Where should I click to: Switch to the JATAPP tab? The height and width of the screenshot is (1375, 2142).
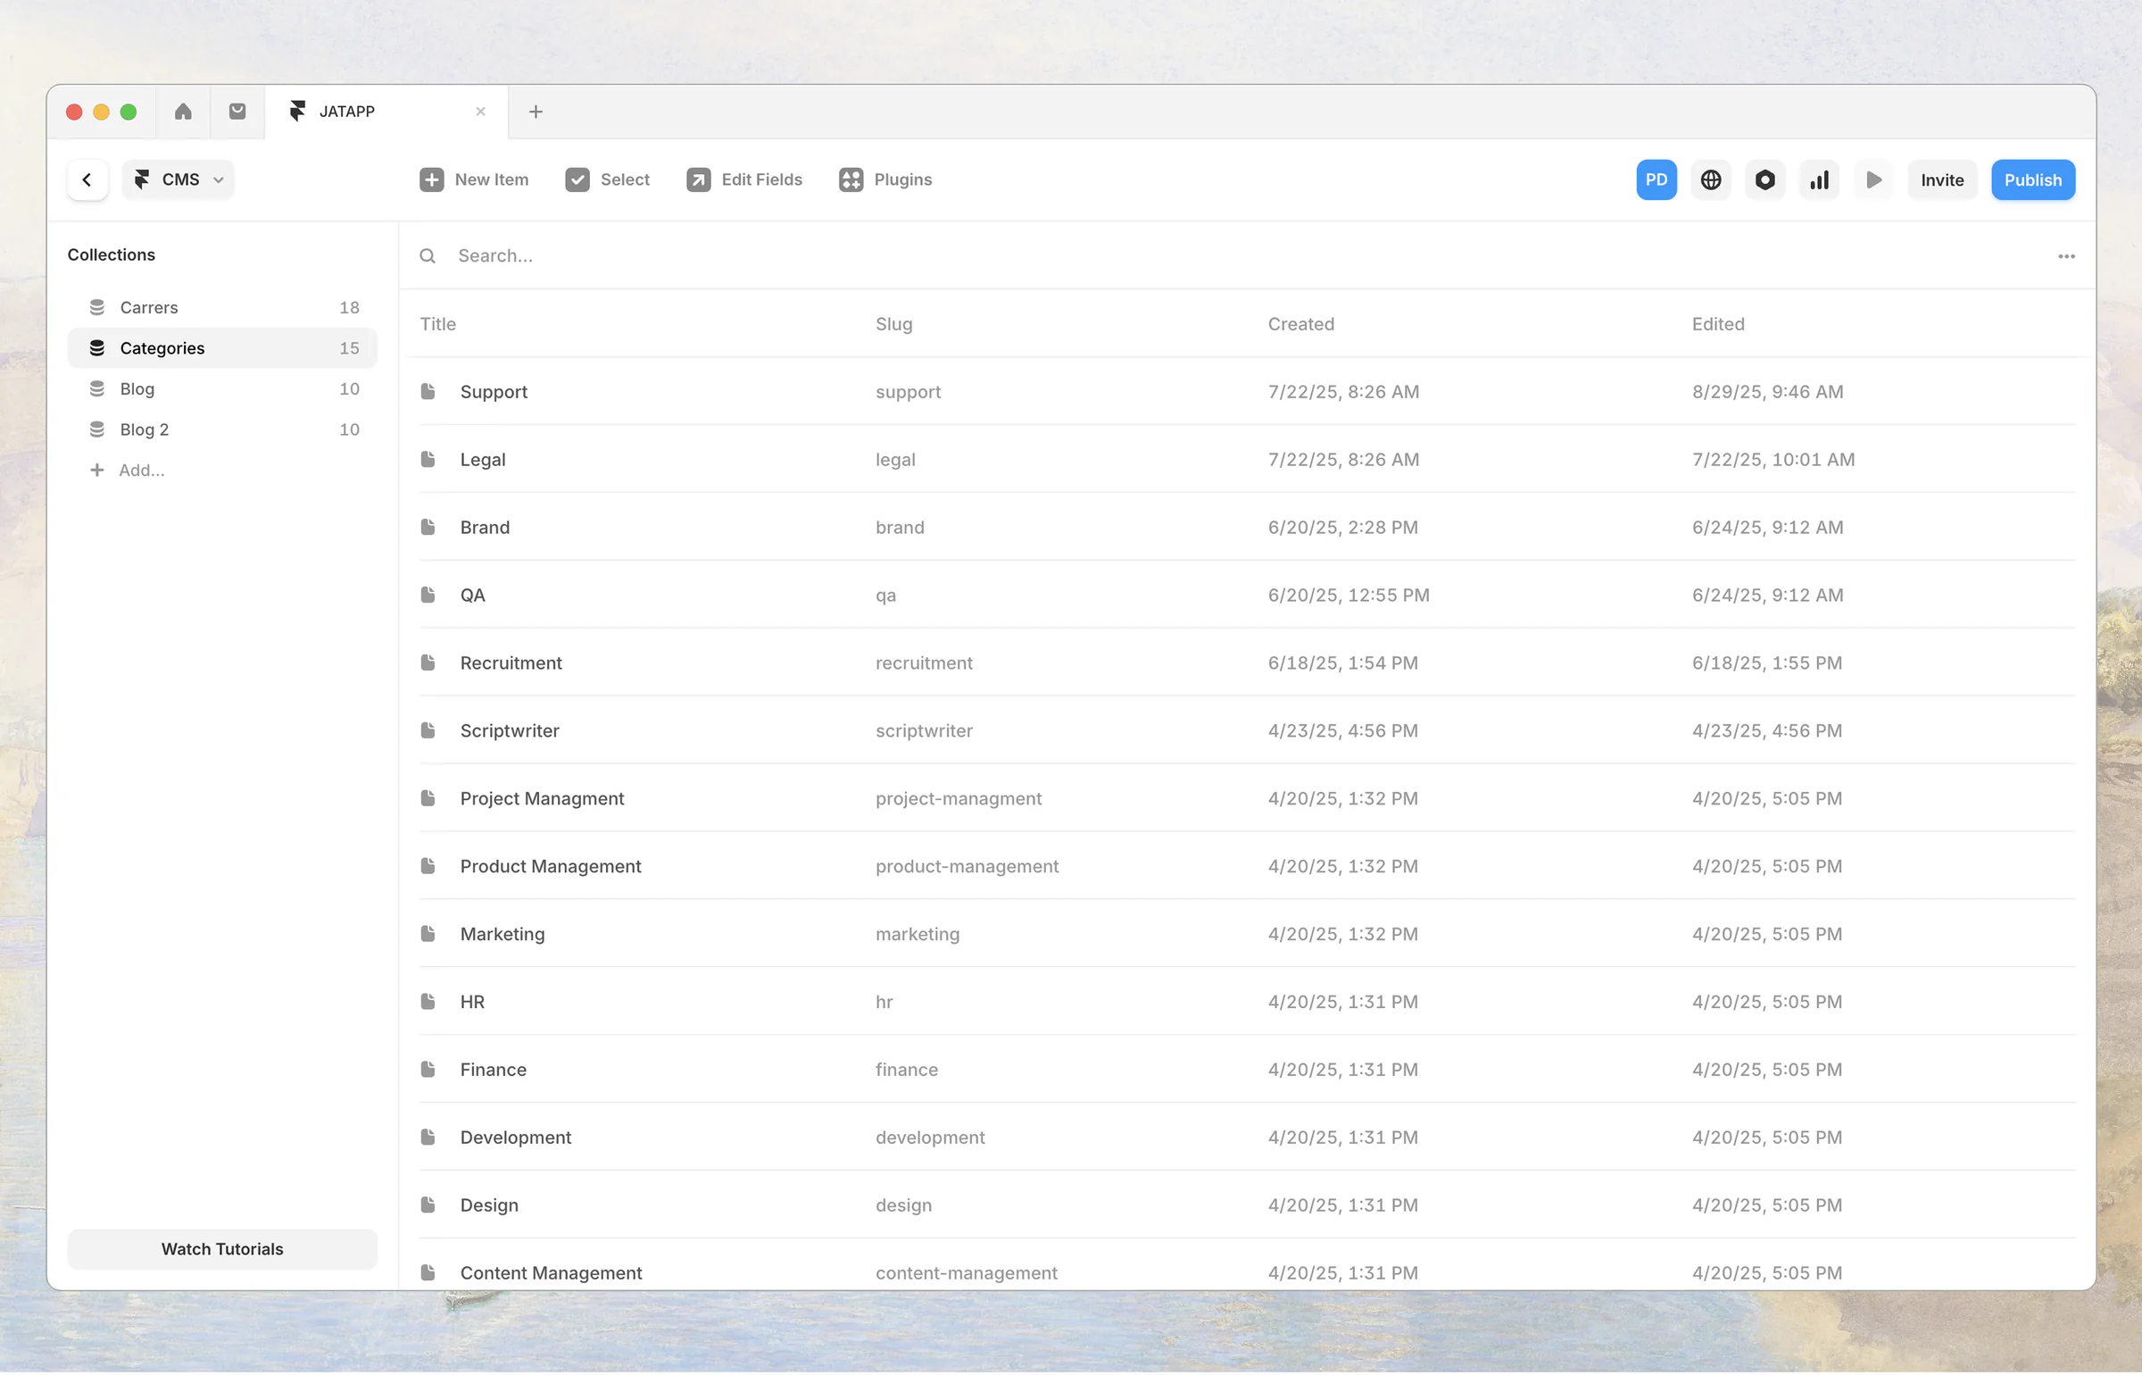pyautogui.click(x=386, y=112)
